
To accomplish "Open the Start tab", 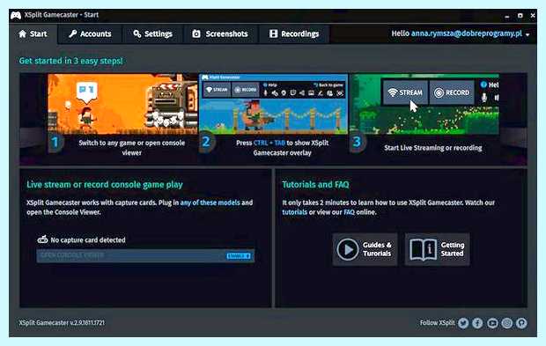I will [33, 33].
